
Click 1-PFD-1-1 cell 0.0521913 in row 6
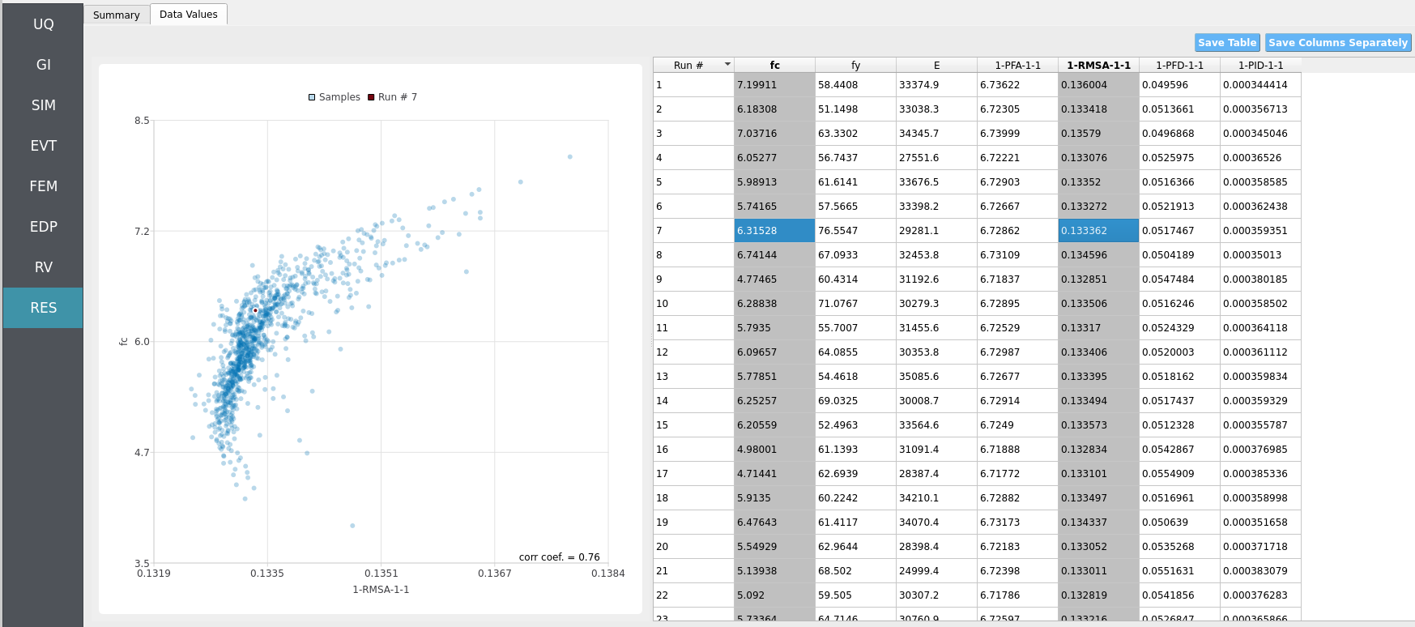pos(1179,206)
